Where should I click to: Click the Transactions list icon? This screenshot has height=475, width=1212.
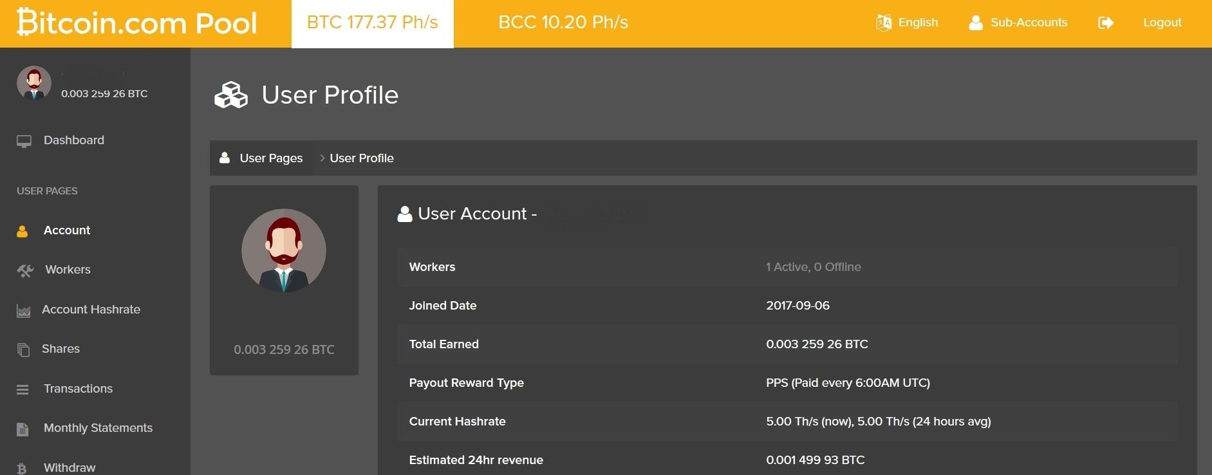click(x=23, y=389)
